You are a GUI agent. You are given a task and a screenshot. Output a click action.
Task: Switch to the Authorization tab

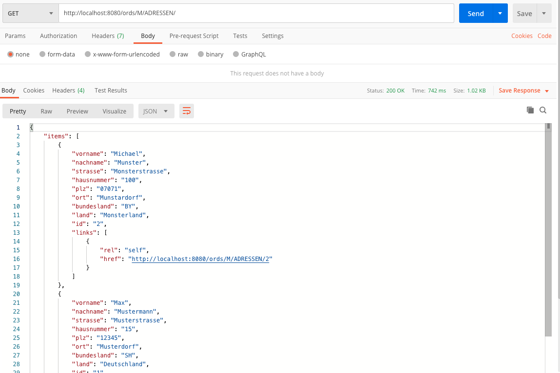[58, 36]
